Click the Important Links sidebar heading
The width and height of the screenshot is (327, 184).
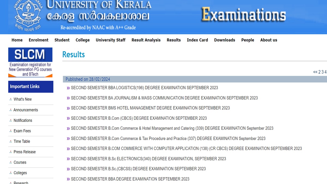31,87
